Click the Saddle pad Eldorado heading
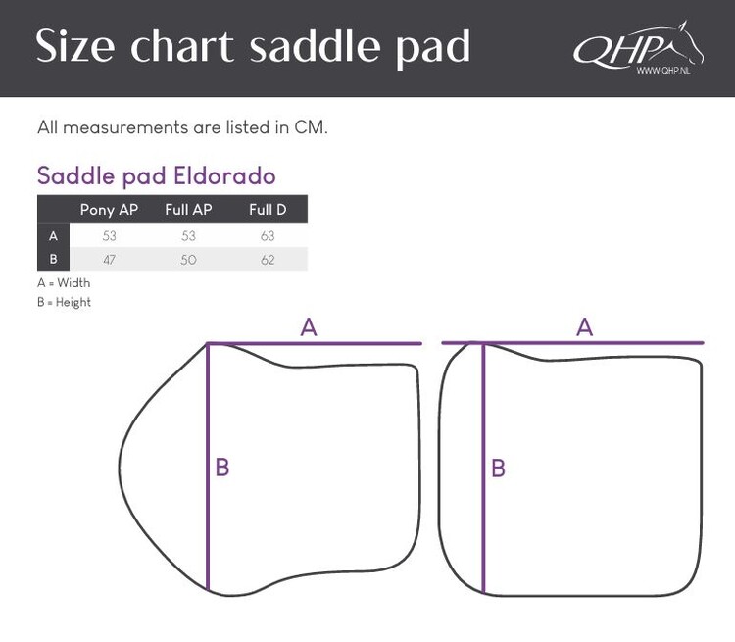Viewport: 735px width, 642px height. 157,176
